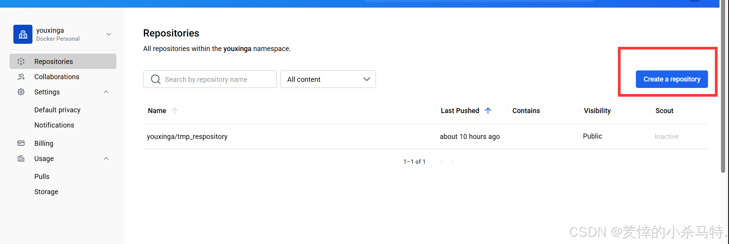Open Default privacy settings
The width and height of the screenshot is (729, 244).
pyautogui.click(x=57, y=110)
